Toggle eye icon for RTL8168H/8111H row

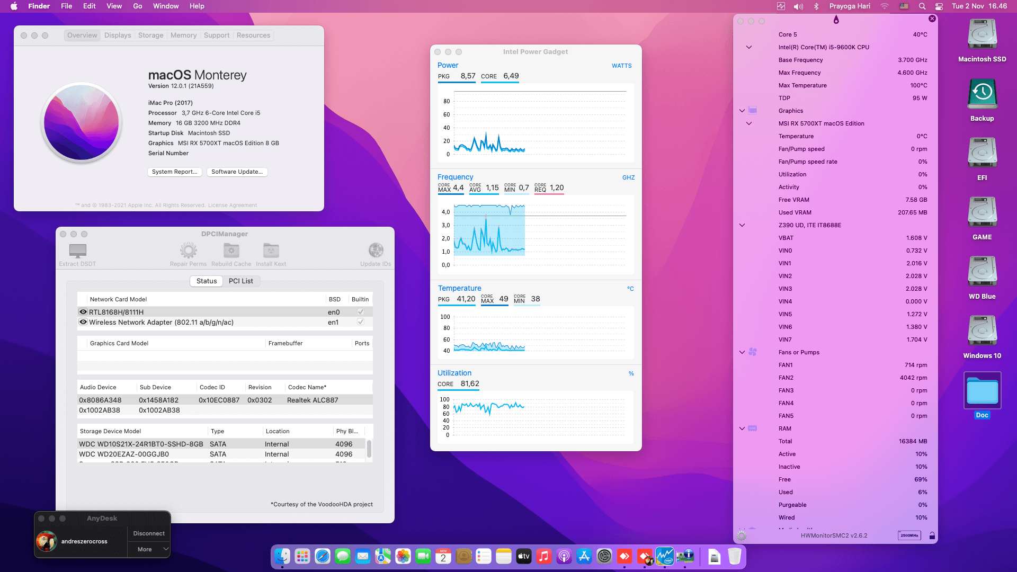click(83, 312)
